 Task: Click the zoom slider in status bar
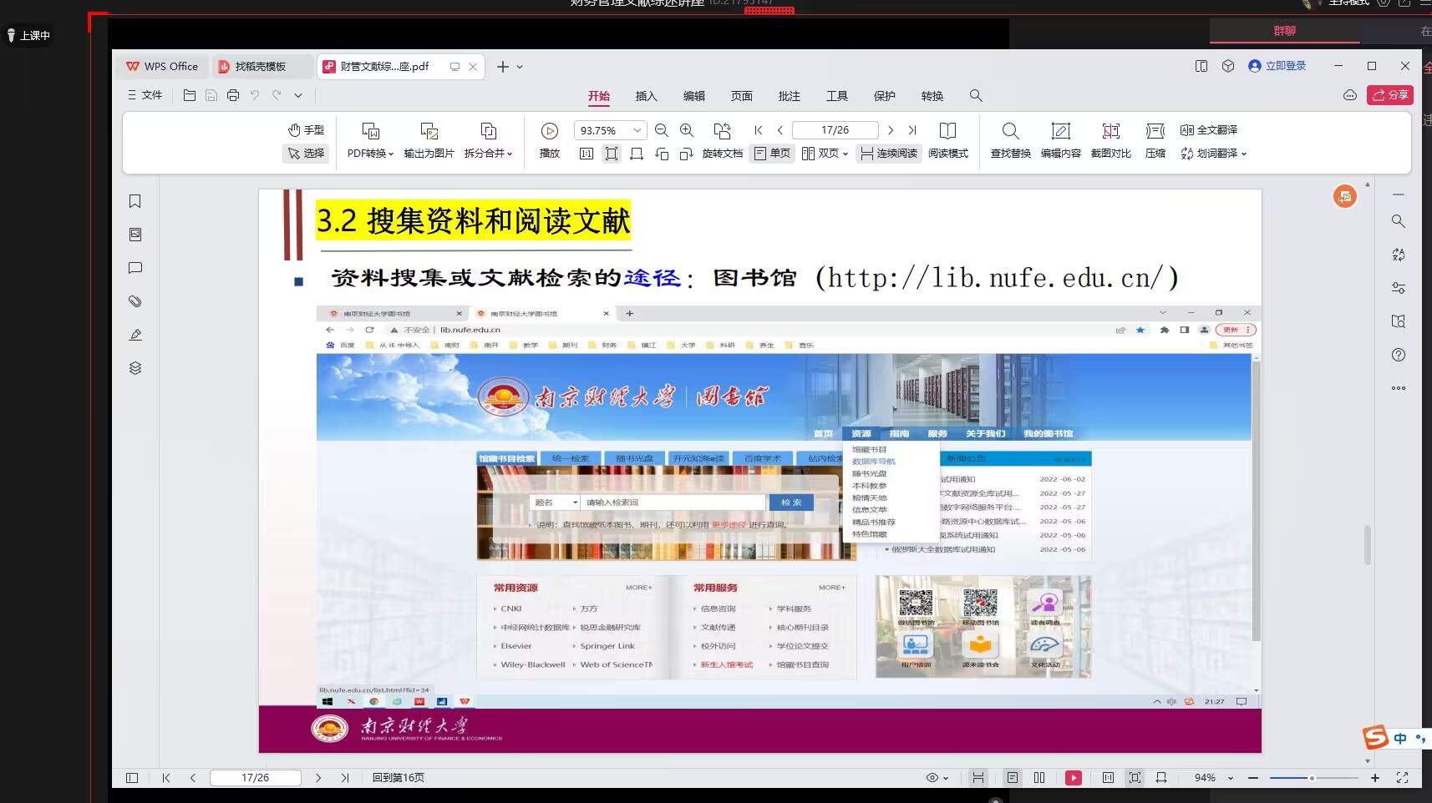click(1313, 778)
